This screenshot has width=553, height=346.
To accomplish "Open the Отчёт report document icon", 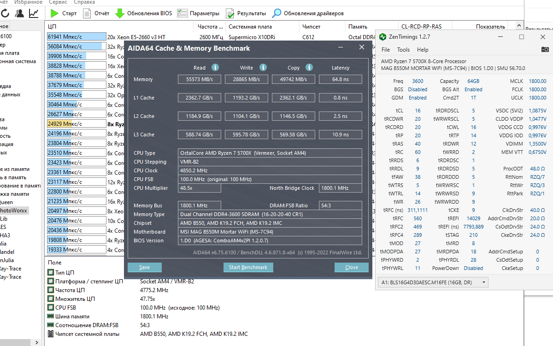I will (x=87, y=13).
